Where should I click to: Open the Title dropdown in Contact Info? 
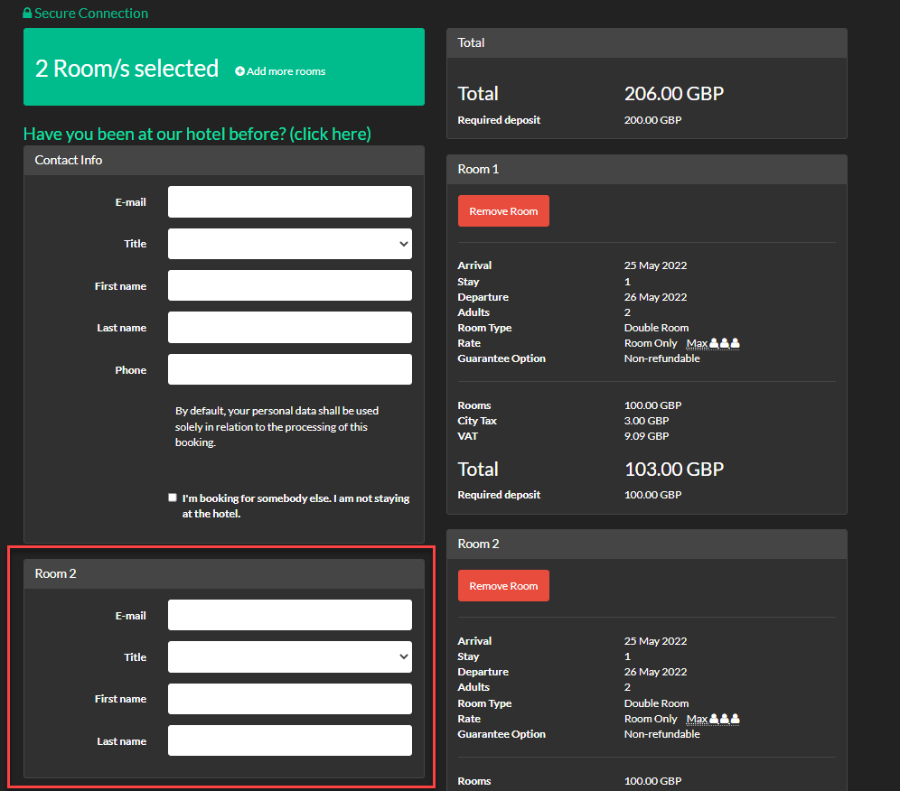[289, 243]
